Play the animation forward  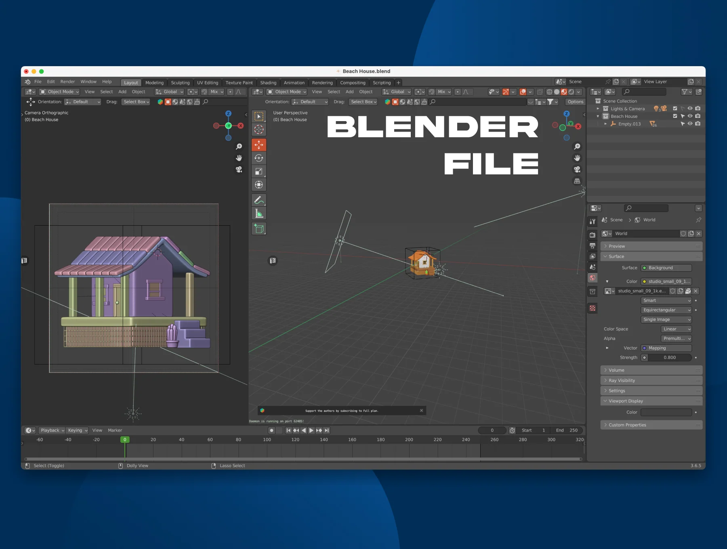[311, 430]
